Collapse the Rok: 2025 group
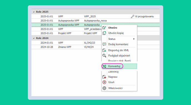Screen dimensions: 191x105 (x=34, y=12)
